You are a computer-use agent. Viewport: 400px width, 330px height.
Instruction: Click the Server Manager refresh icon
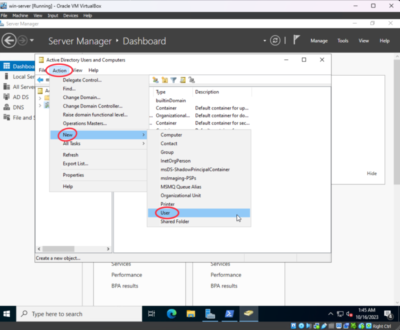click(275, 41)
